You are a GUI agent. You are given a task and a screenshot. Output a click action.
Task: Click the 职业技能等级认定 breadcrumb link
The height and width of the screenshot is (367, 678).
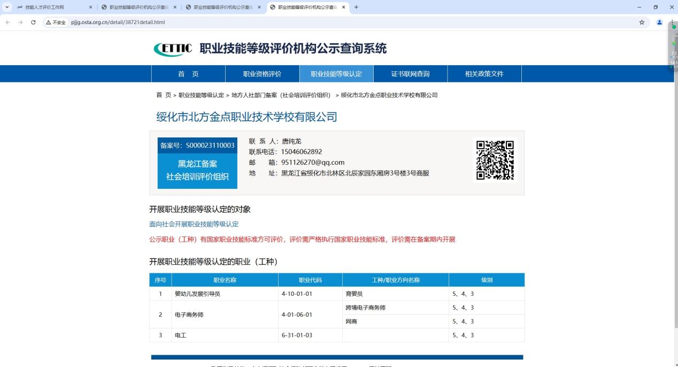click(201, 95)
